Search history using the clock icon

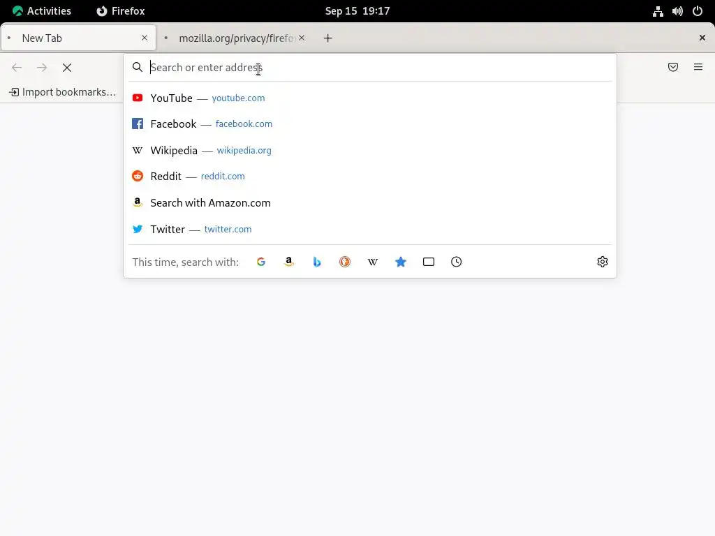pyautogui.click(x=457, y=262)
